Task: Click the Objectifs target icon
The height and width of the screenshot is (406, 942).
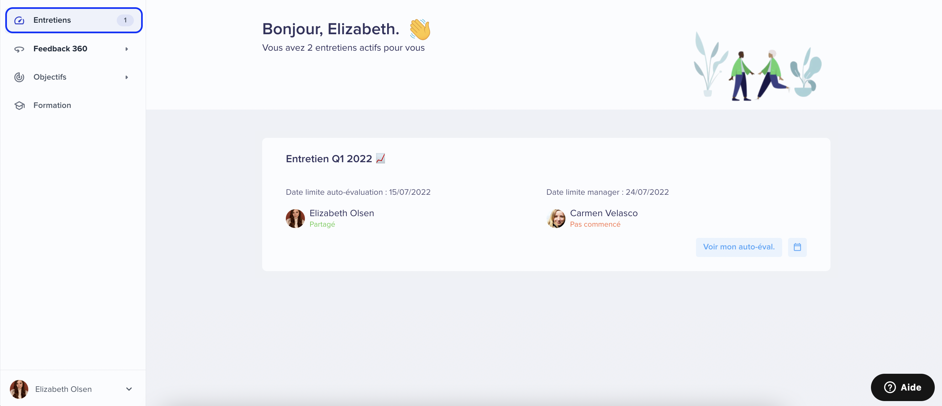Action: pos(19,77)
